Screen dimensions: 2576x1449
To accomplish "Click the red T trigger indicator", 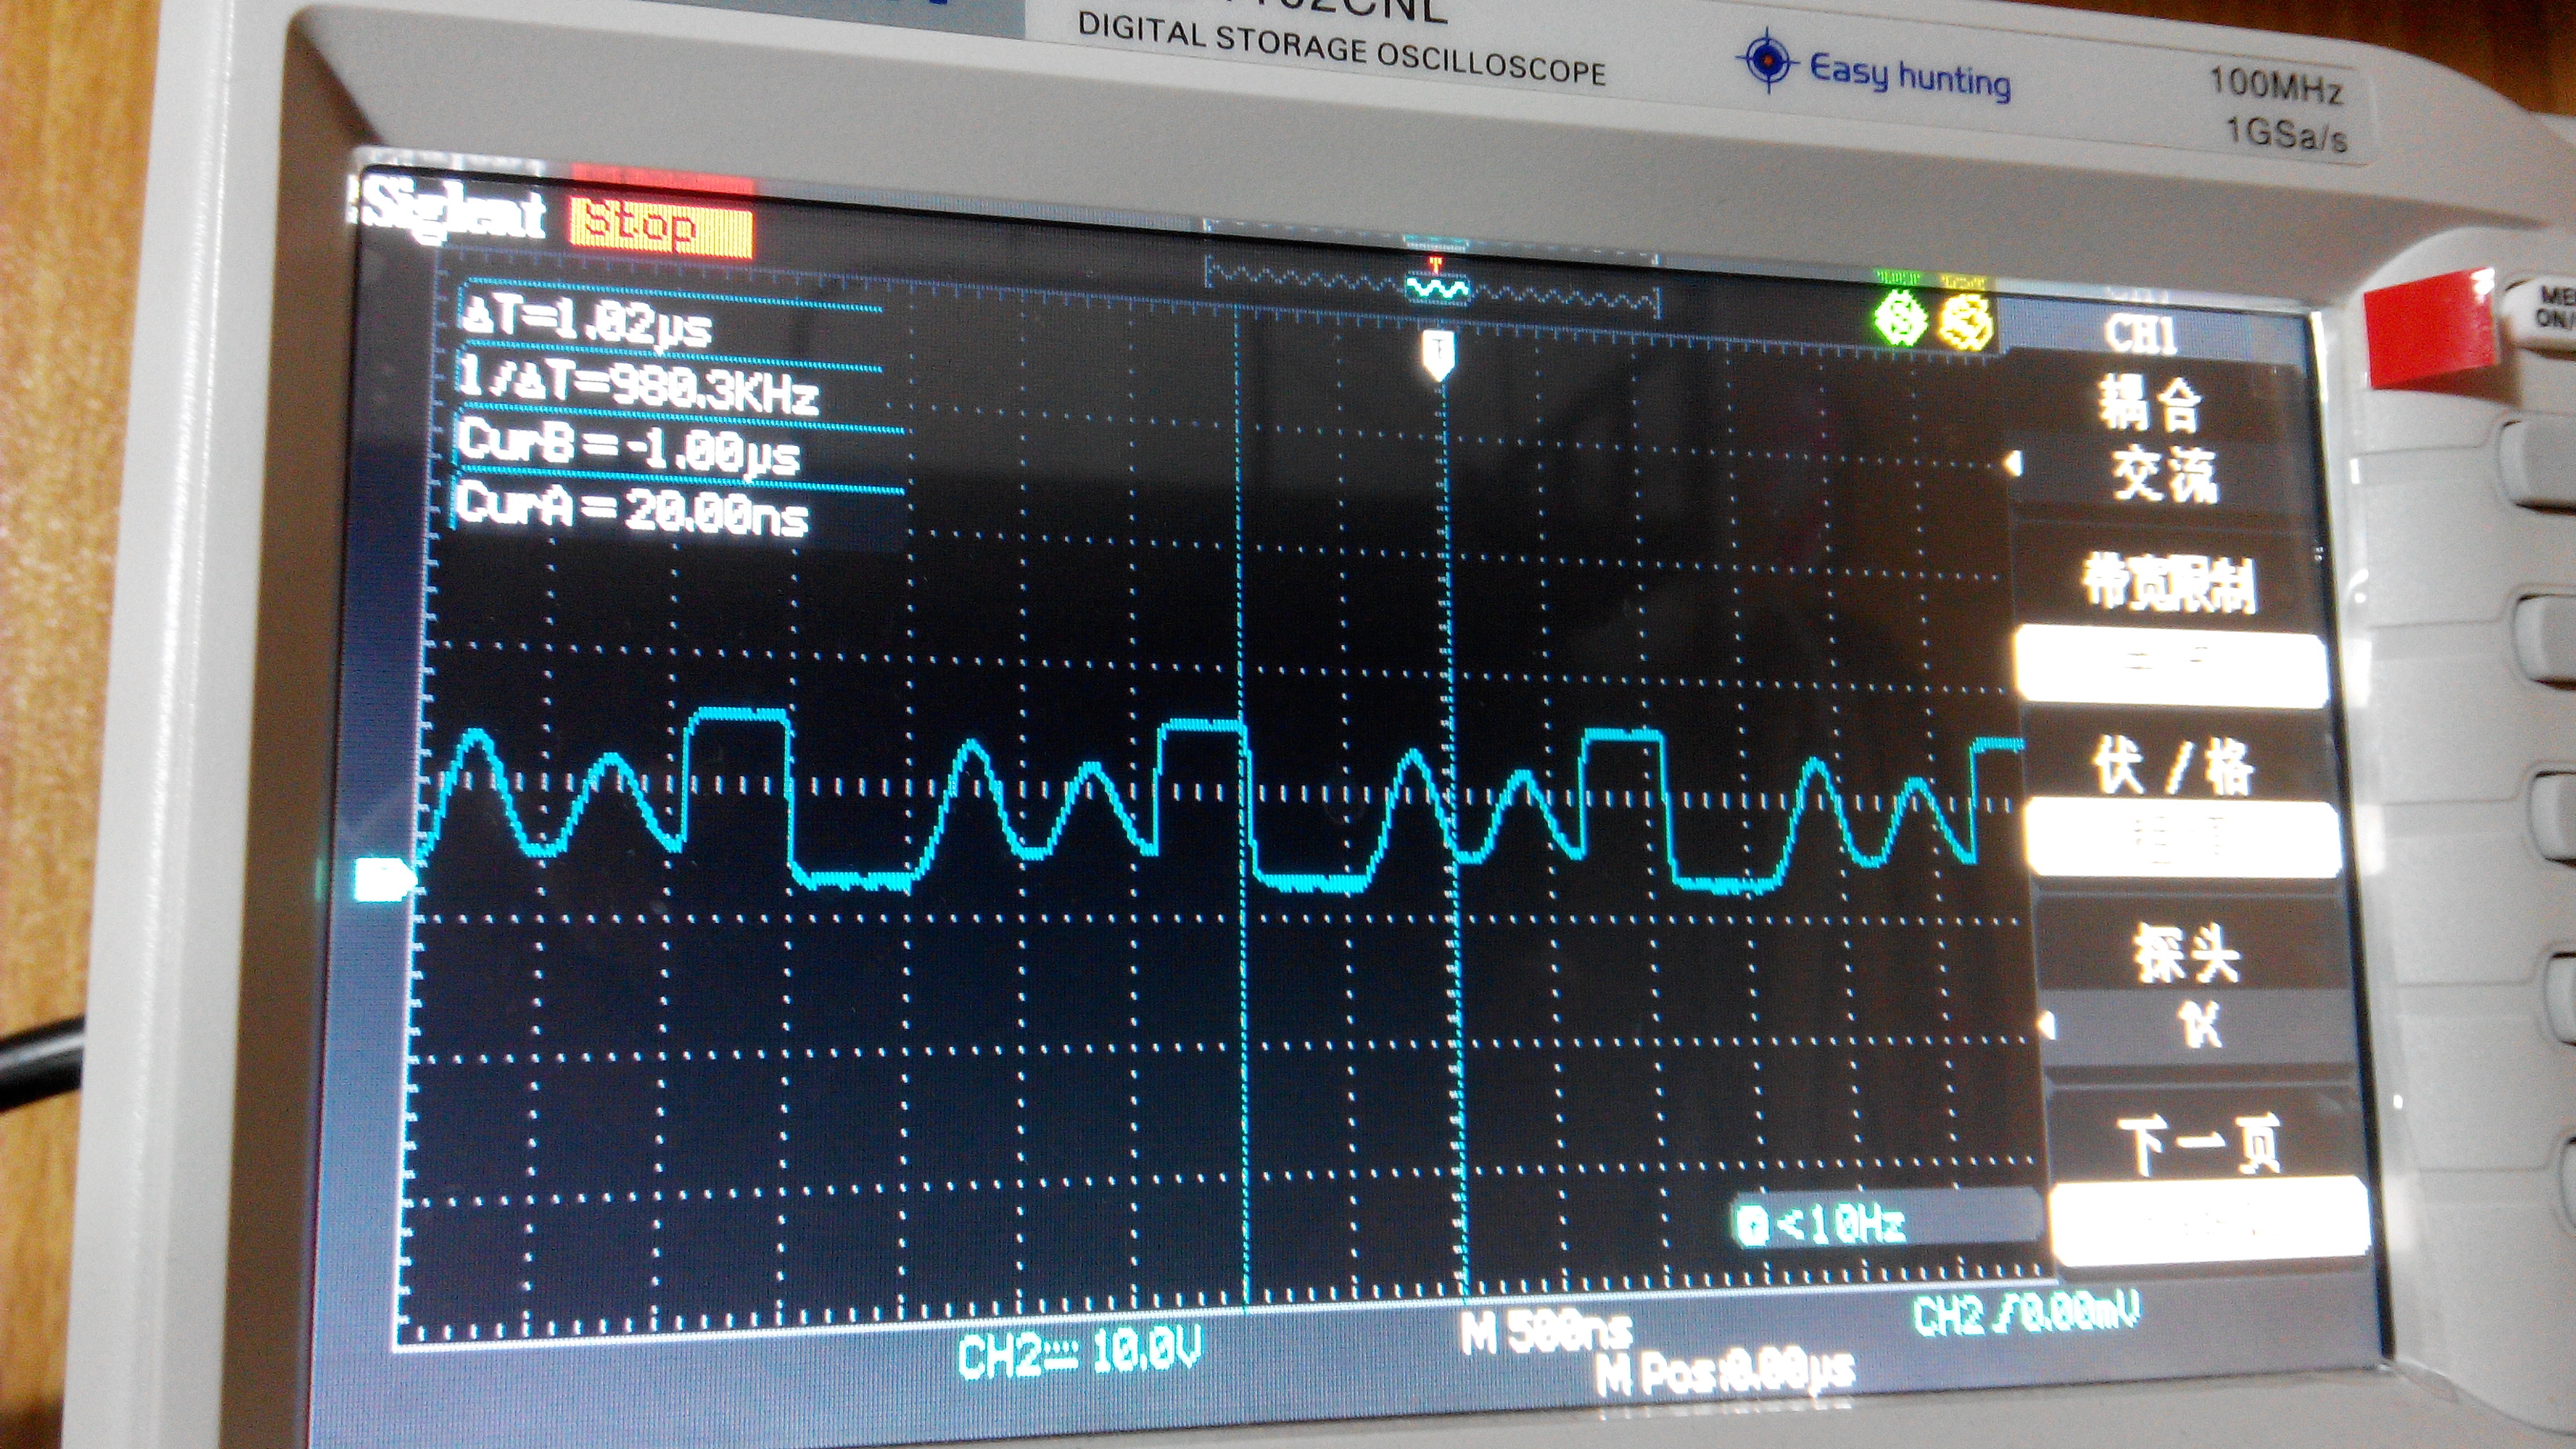I will (1436, 264).
